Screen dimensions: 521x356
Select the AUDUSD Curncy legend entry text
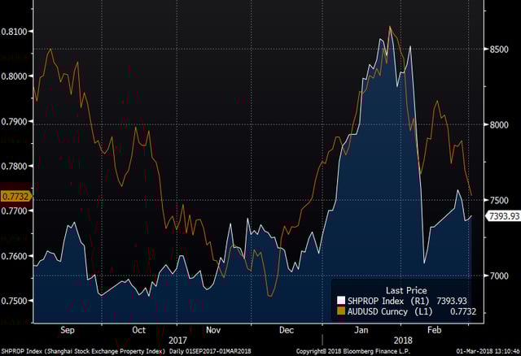click(x=375, y=310)
